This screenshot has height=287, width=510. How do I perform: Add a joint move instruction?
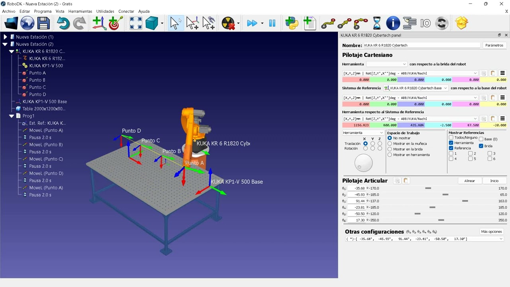coord(328,23)
